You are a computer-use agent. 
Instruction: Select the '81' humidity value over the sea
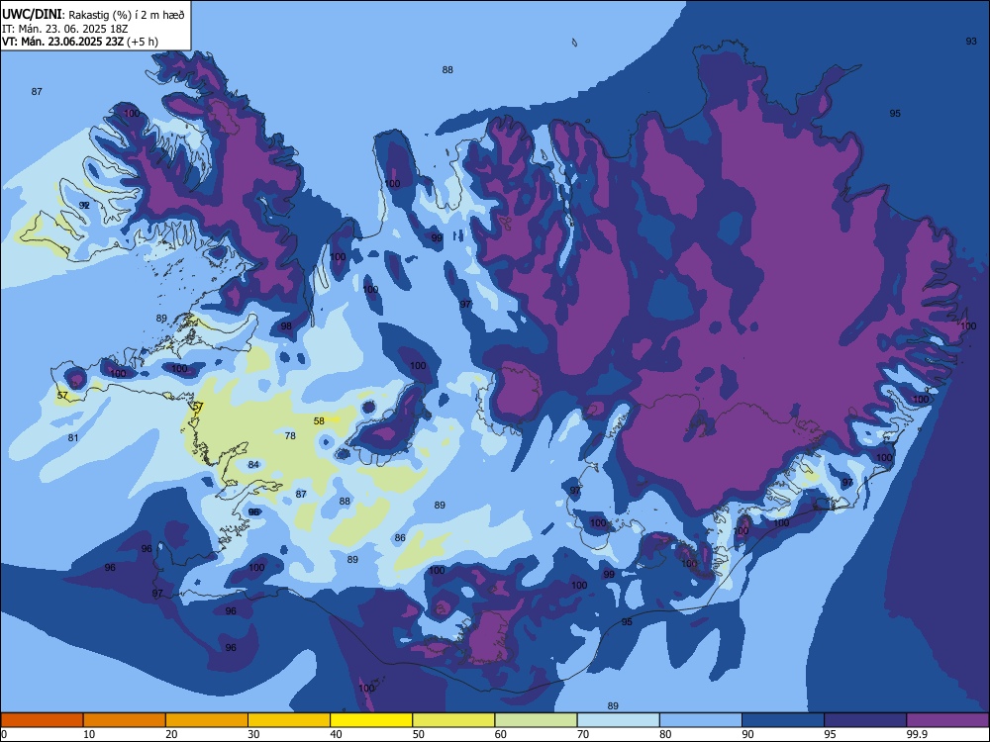tap(73, 438)
